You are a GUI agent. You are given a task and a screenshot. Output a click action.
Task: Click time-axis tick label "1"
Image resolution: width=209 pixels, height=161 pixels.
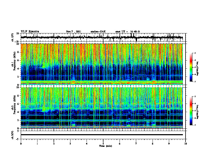pyautogui.click(x=37, y=144)
